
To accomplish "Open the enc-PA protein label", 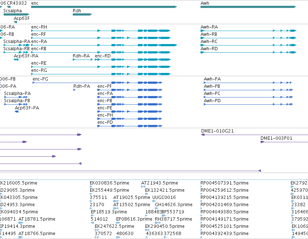I will coord(105,94).
